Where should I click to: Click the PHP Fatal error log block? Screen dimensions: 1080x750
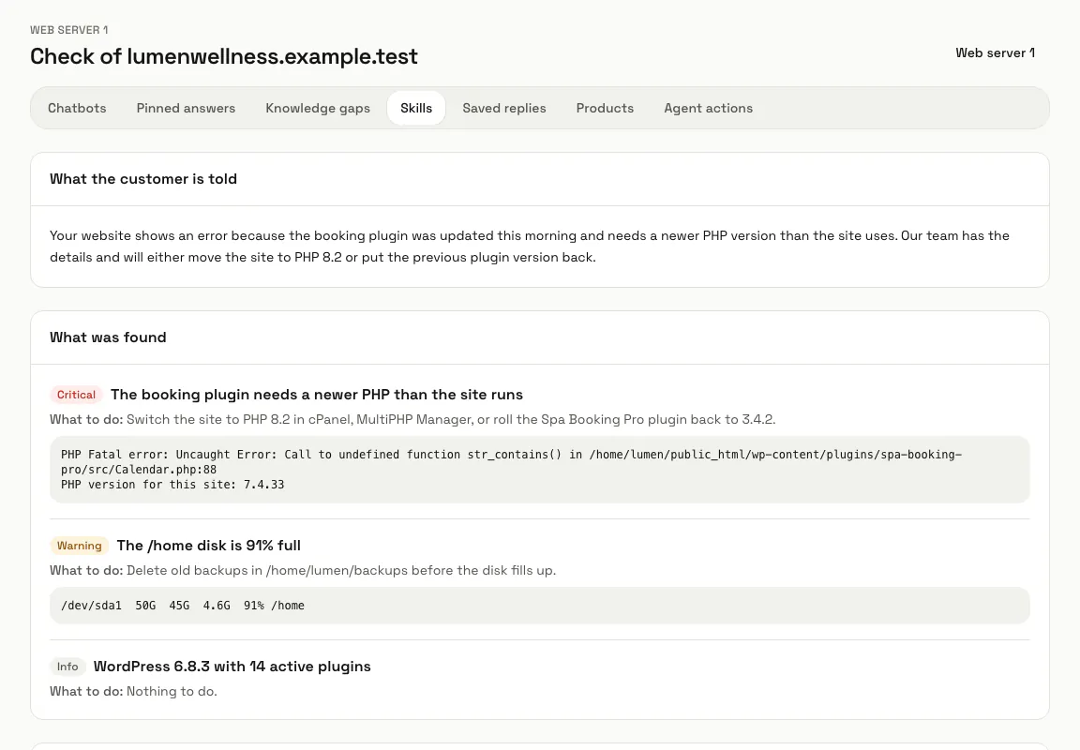pyautogui.click(x=540, y=470)
